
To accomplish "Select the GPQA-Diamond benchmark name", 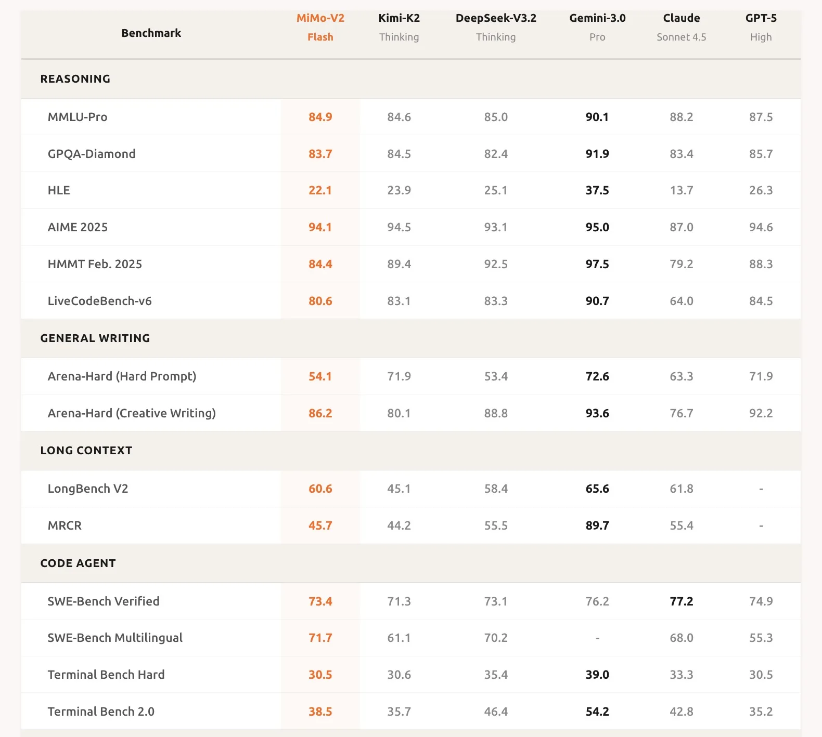I will (92, 154).
